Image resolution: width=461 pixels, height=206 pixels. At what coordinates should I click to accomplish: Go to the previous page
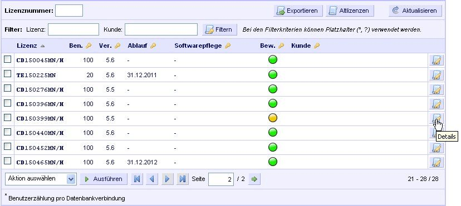click(x=152, y=179)
